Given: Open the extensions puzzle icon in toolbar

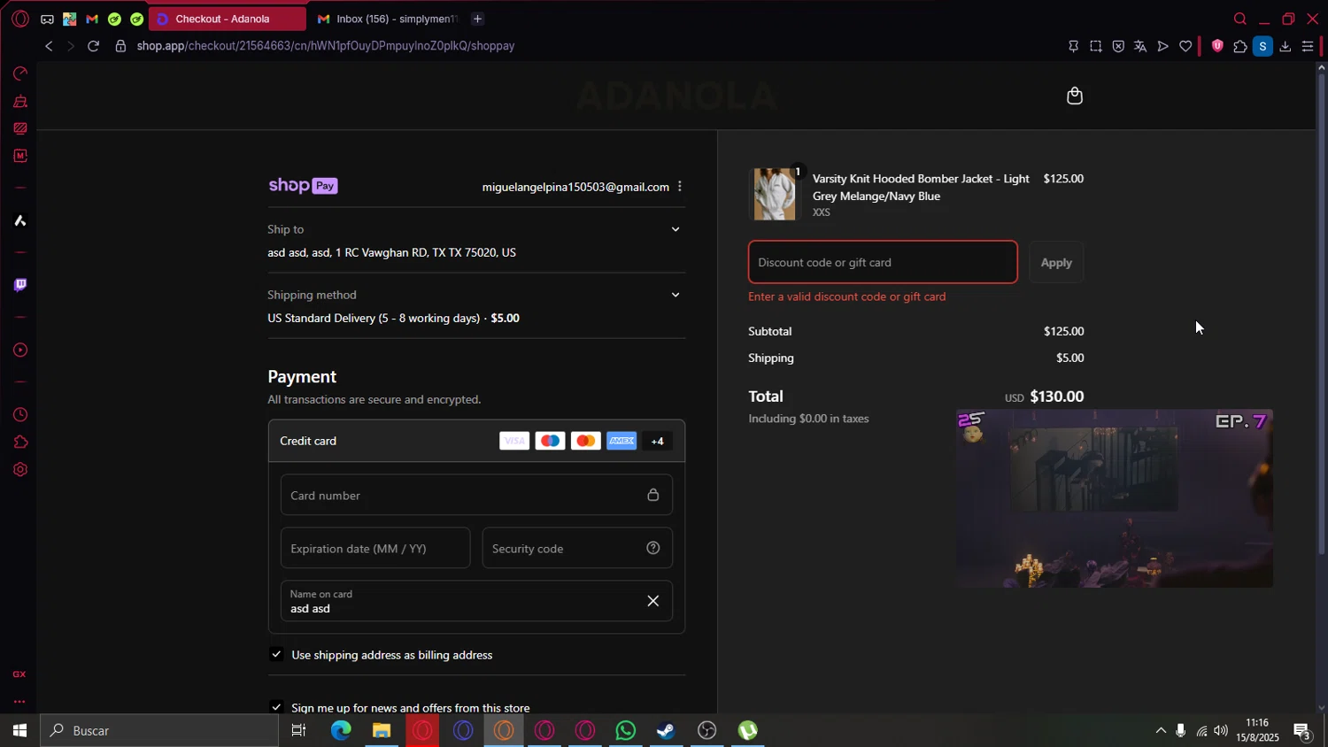Looking at the screenshot, I should (x=1240, y=46).
